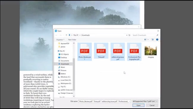Click the sidebar vertical scrollbar thumb
Image resolution: width=193 pixels, height=109 pixels.
(74, 74)
